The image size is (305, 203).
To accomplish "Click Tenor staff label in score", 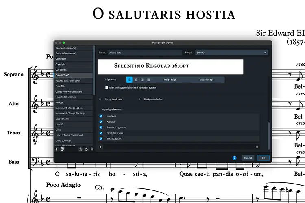I will [13, 133].
